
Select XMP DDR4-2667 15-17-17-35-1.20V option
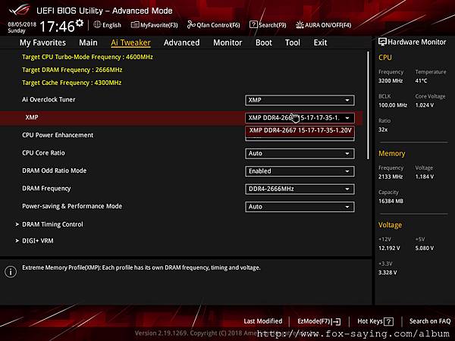click(300, 130)
